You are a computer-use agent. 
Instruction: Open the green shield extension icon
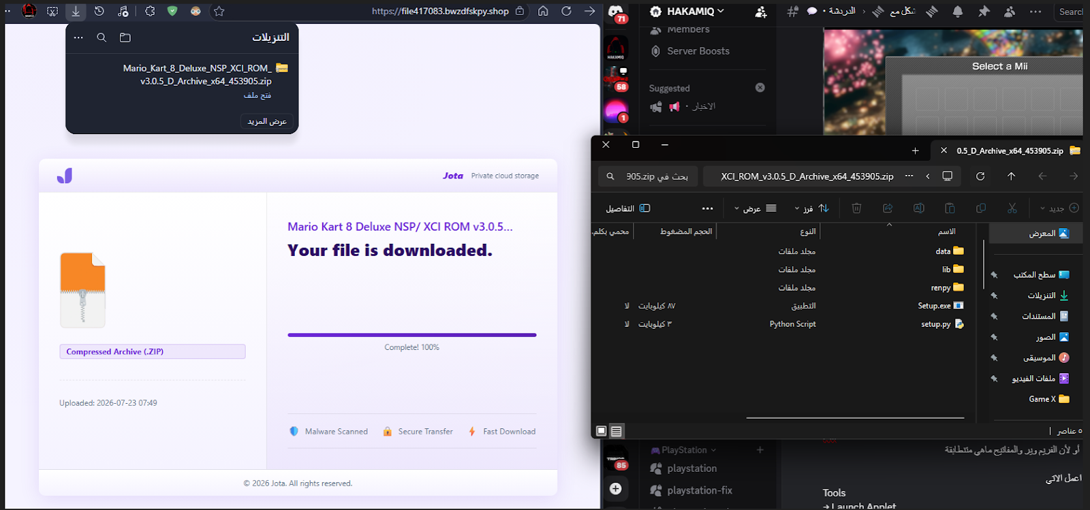(172, 11)
